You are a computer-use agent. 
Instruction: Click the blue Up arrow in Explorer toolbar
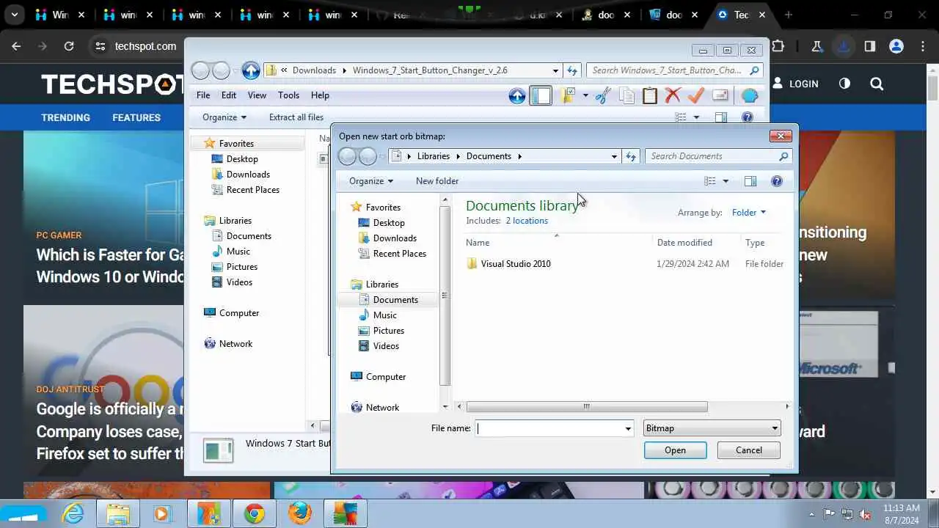517,96
